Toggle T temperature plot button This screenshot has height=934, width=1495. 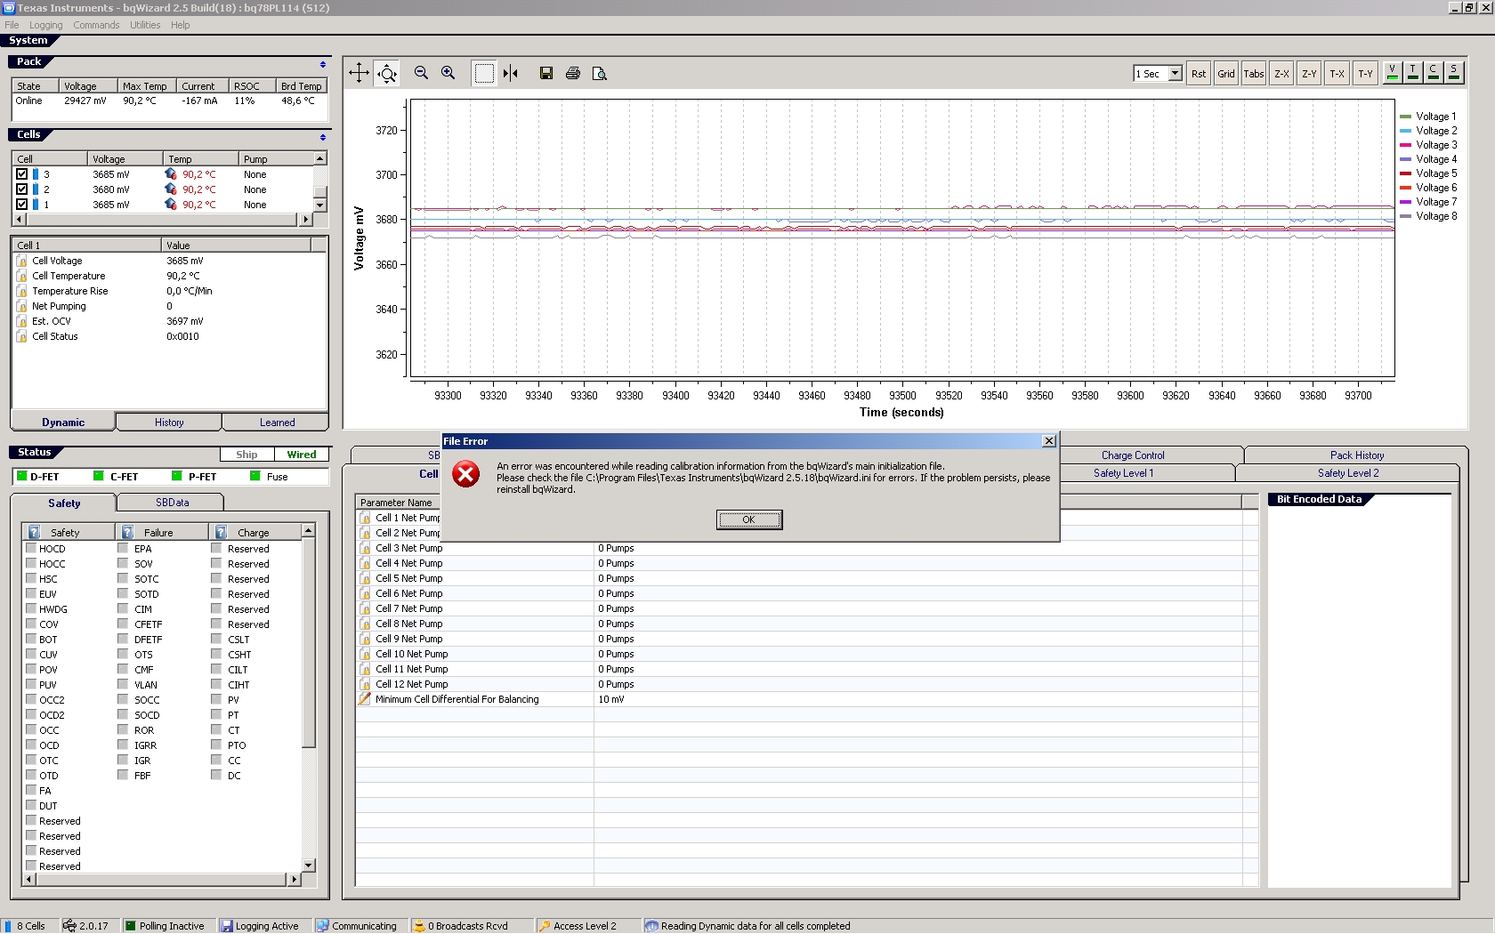[1413, 73]
